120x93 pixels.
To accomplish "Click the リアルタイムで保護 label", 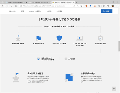I will pyautogui.click(x=59, y=43).
